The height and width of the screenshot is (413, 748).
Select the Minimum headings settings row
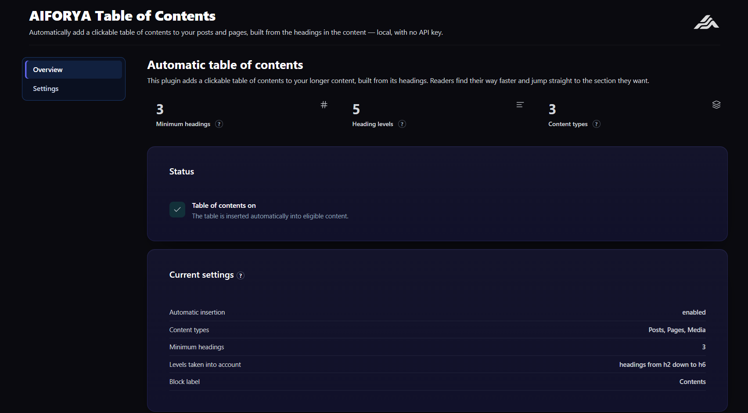438,347
